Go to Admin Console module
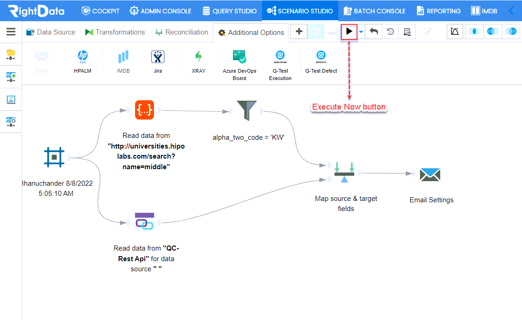This screenshot has height=320, width=522. pyautogui.click(x=160, y=11)
